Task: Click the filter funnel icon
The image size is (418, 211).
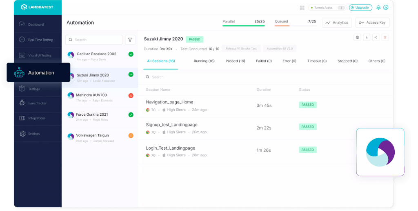Action: (130, 40)
